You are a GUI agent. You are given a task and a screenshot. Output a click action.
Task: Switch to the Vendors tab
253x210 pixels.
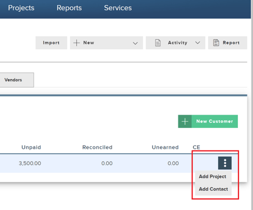click(x=16, y=80)
